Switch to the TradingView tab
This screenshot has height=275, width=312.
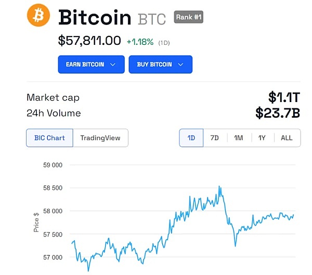(x=100, y=138)
